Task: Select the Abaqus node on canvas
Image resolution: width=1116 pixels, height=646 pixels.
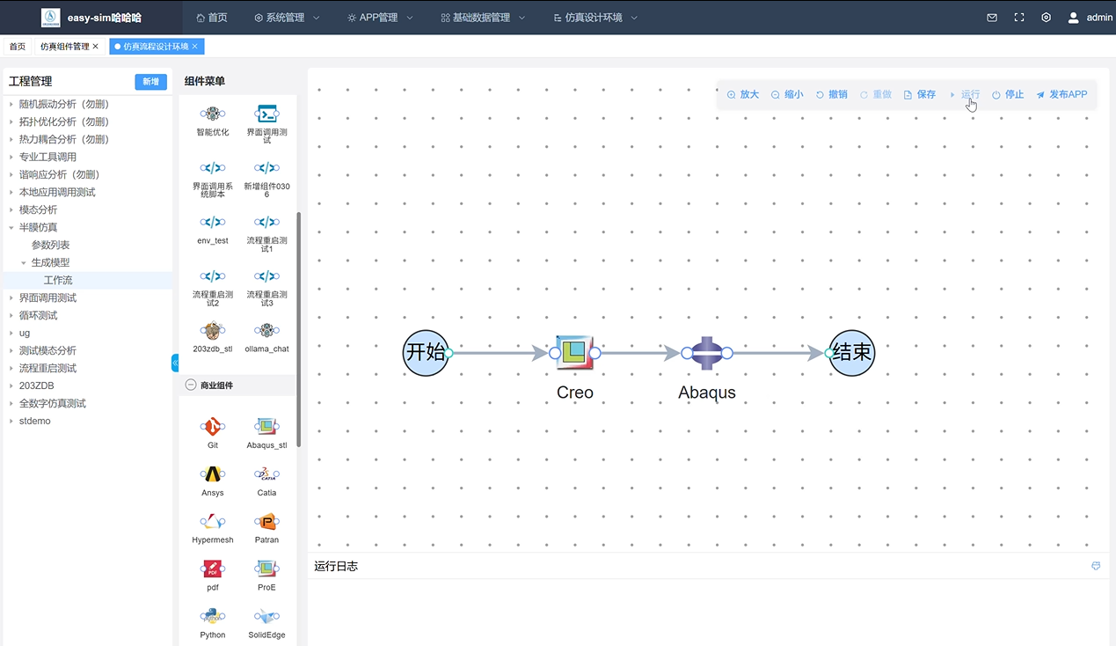Action: pyautogui.click(x=707, y=353)
